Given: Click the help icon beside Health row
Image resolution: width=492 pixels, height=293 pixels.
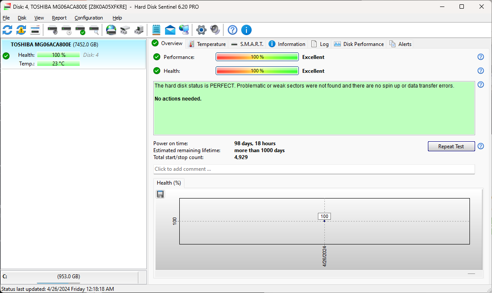Looking at the screenshot, I should coord(480,71).
